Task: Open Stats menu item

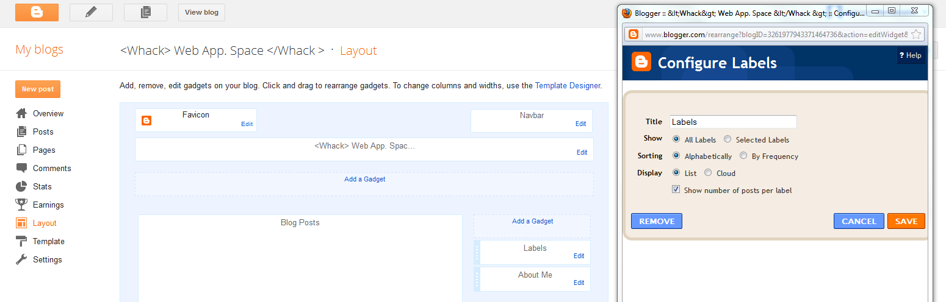Action: point(42,187)
